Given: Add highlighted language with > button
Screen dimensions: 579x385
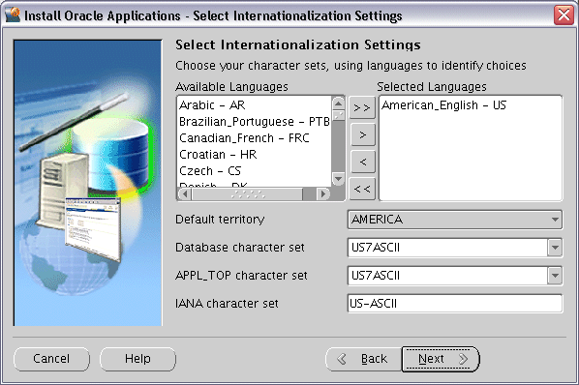Looking at the screenshot, I should [362, 134].
